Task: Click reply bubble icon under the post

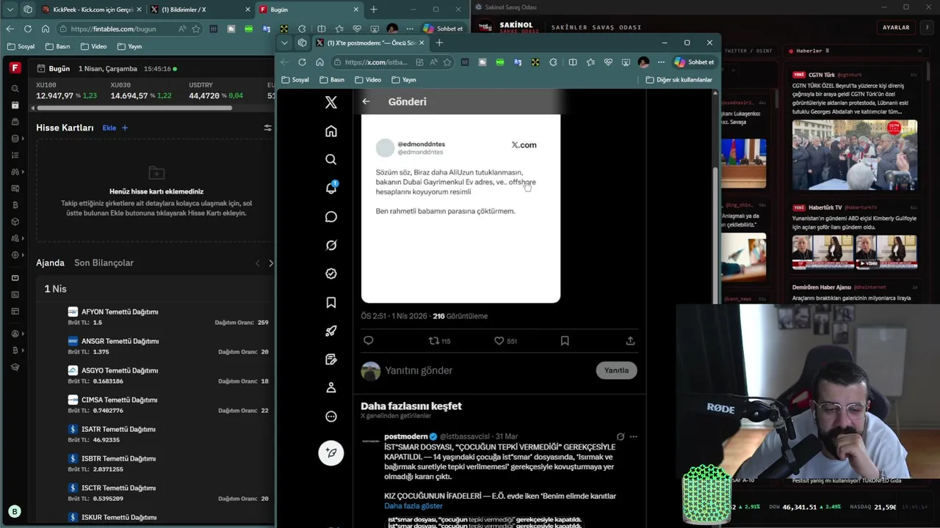Action: [x=369, y=340]
